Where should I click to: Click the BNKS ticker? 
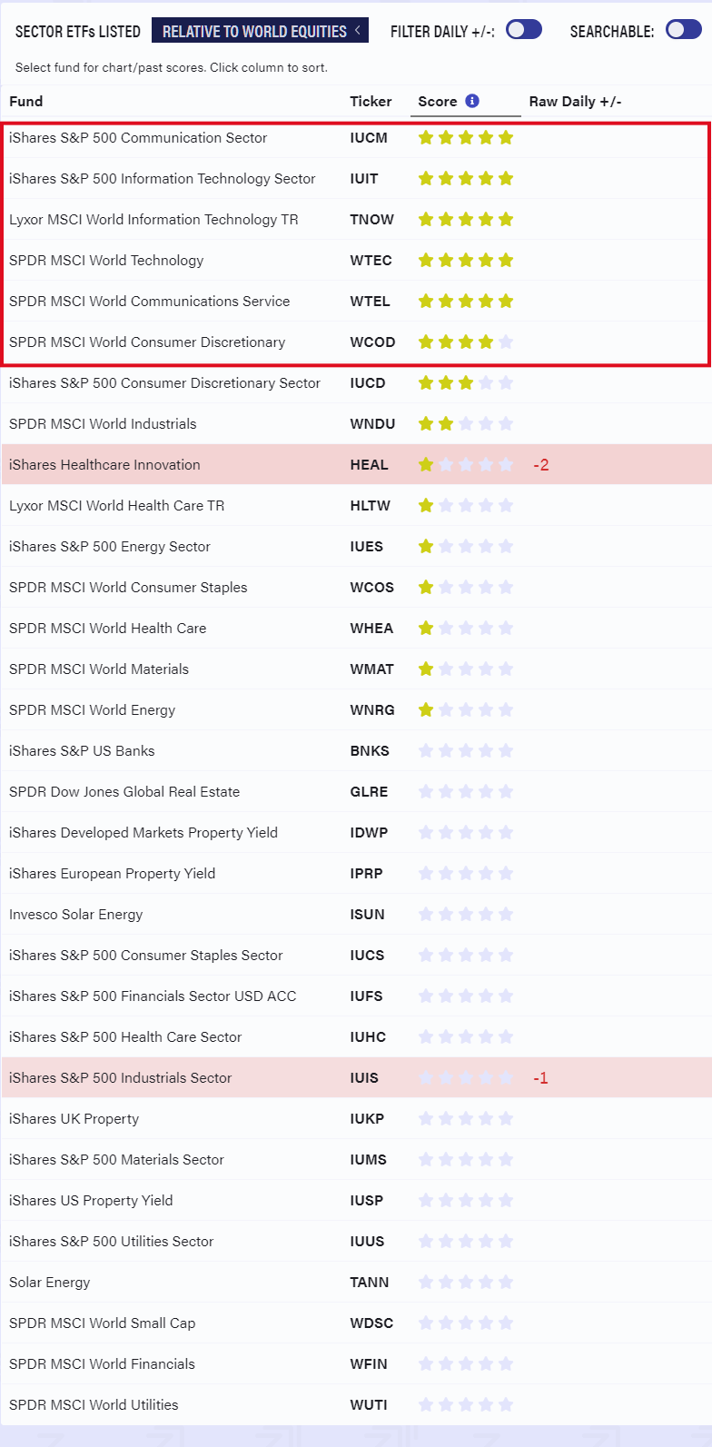(370, 751)
